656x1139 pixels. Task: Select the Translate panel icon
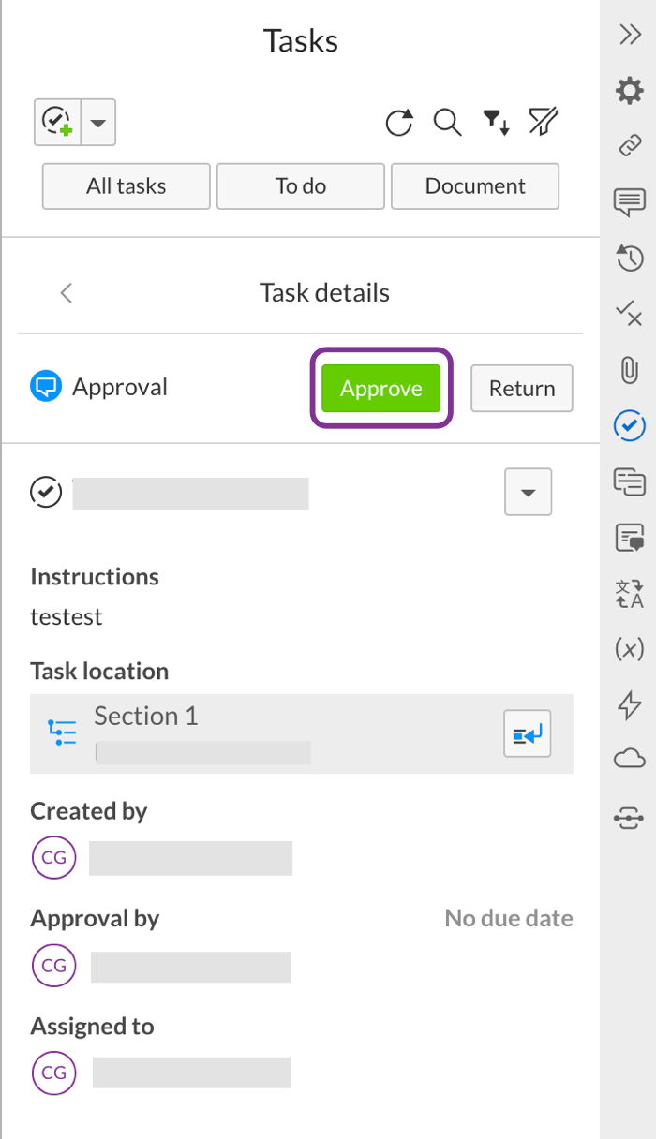click(x=630, y=595)
